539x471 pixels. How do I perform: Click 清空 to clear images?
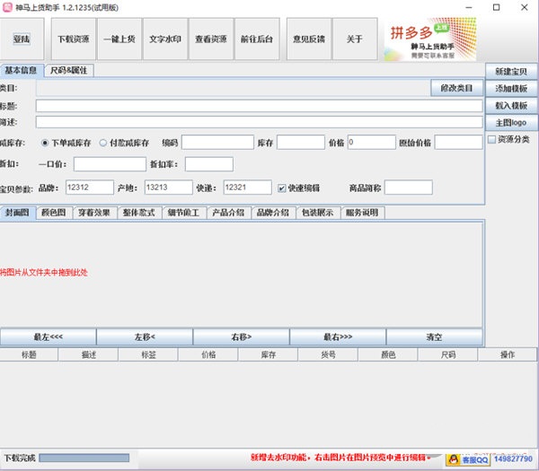(x=435, y=336)
